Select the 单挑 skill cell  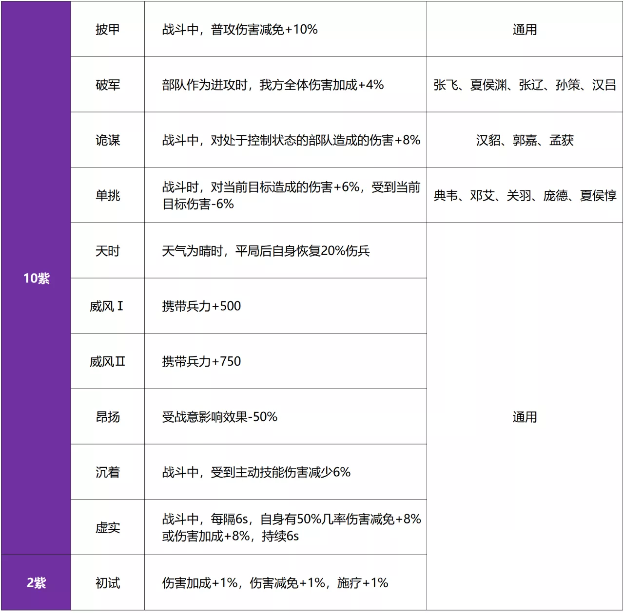click(x=107, y=196)
